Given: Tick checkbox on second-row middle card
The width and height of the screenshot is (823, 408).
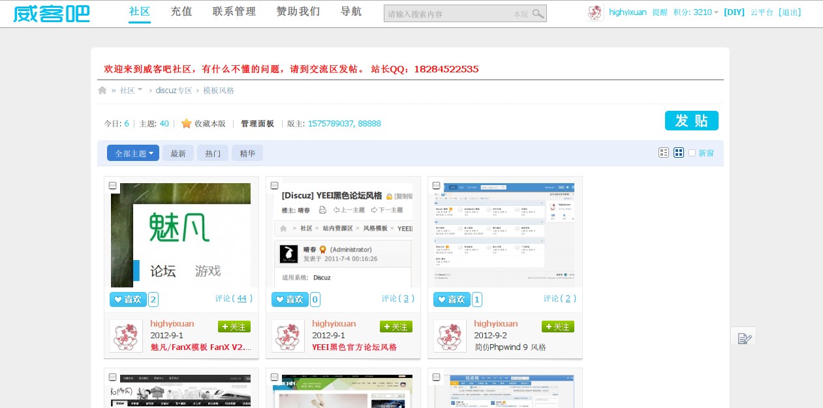Looking at the screenshot, I should 274,377.
